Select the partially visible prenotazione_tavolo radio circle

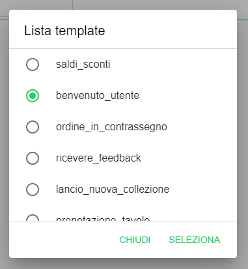point(33,218)
